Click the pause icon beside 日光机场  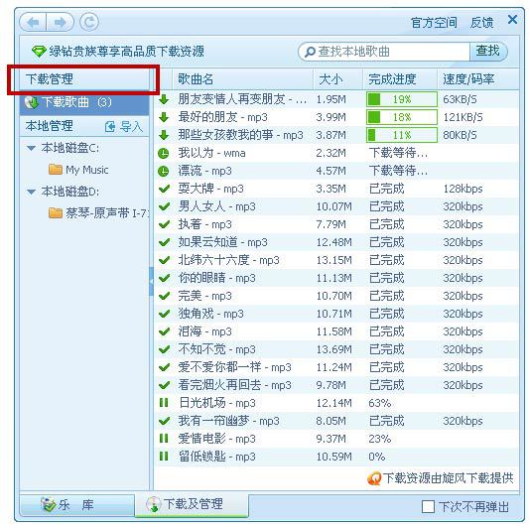pos(164,403)
